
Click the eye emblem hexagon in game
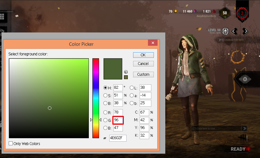click(x=245, y=79)
